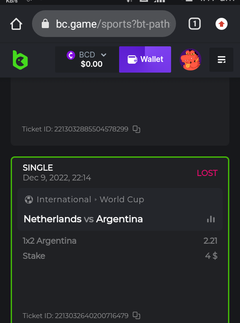Click the World Cup breadcrumb link
240x323 pixels.
coord(122,200)
